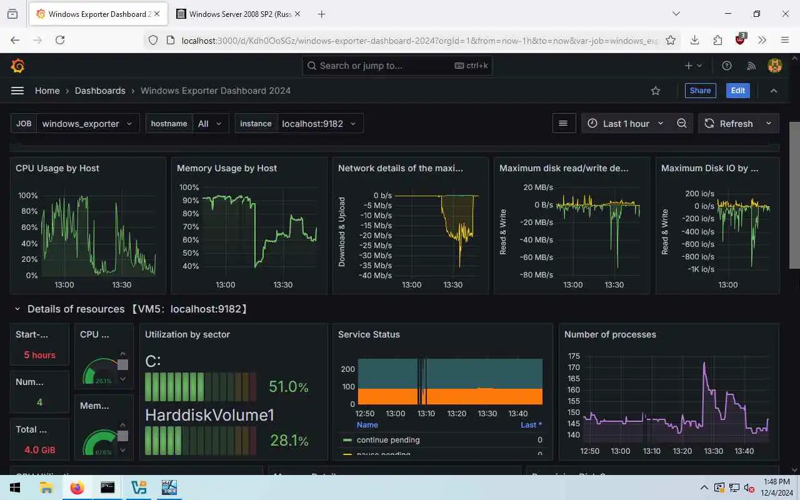The image size is (800, 500).
Task: Show hidden system tray icons
Action: coord(704,487)
